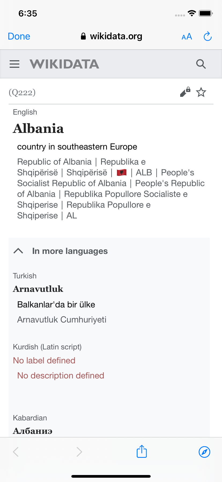Image resolution: width=222 pixels, height=482 pixels.
Task: Open the Wikidata hamburger menu
Action: [x=14, y=64]
